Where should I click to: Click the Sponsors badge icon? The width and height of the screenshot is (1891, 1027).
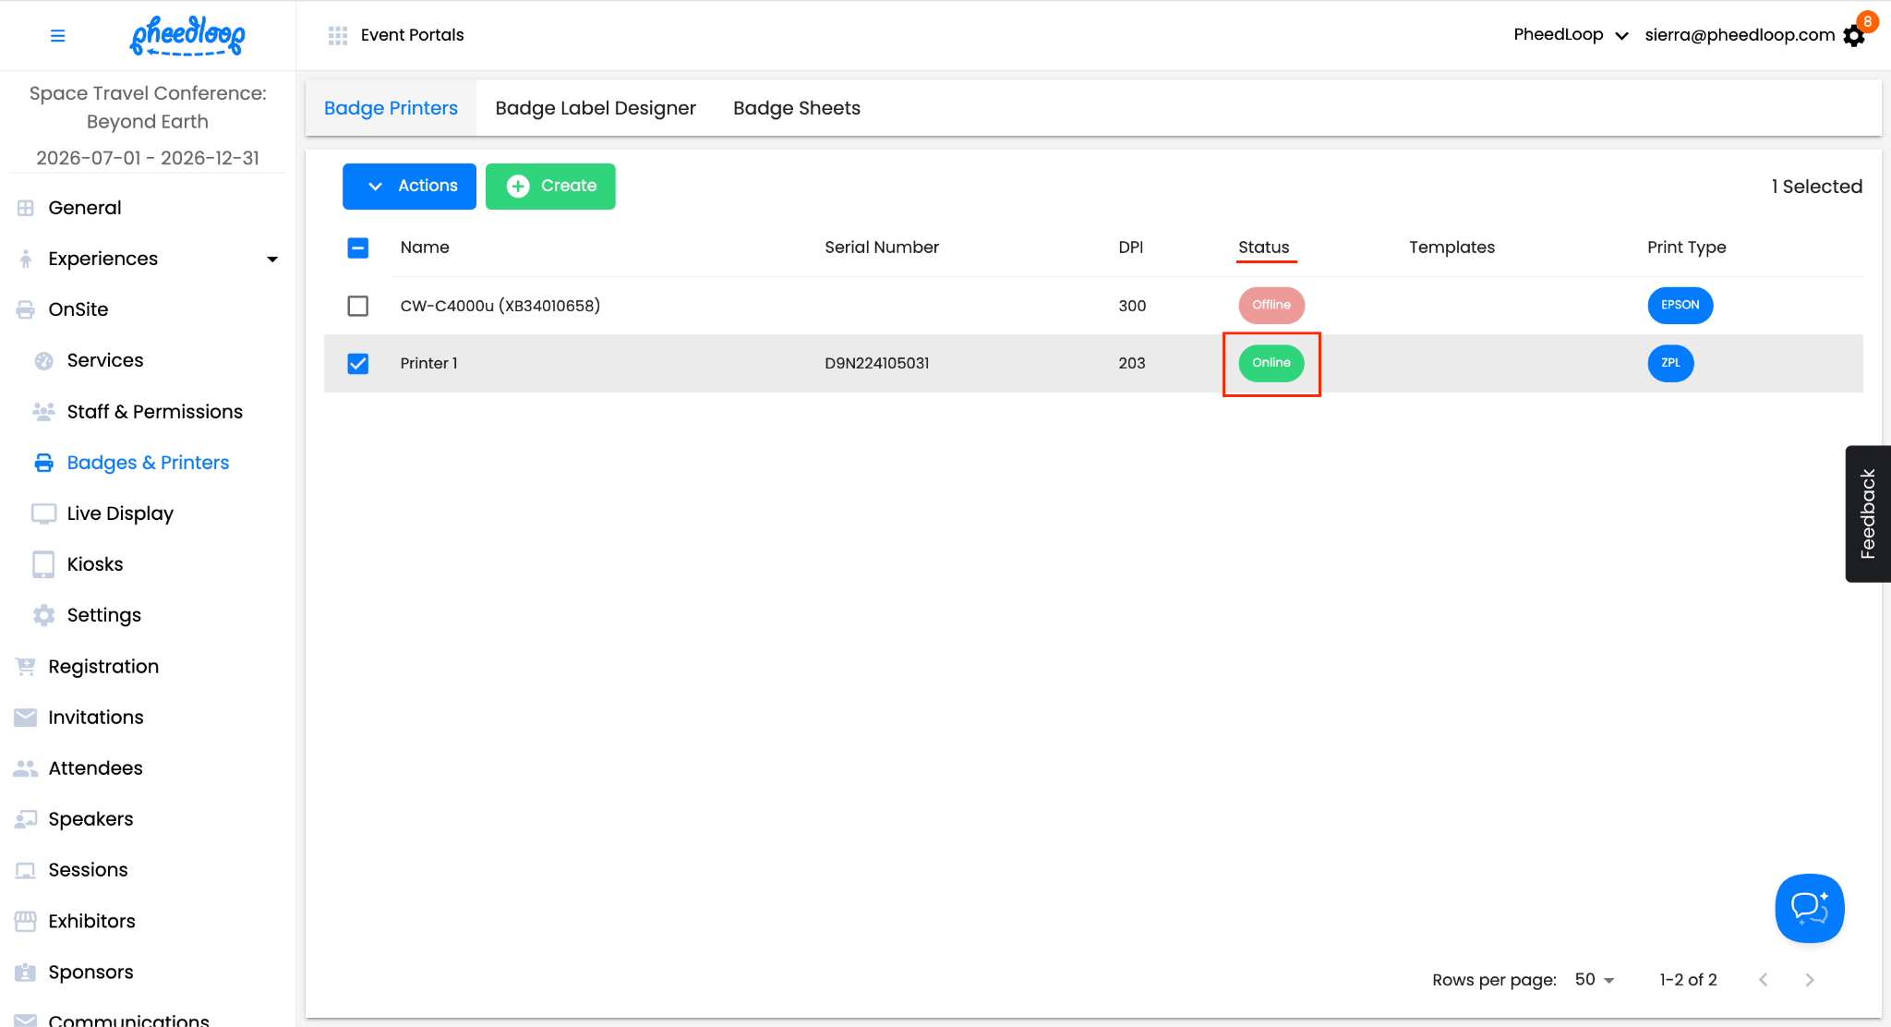tap(26, 972)
